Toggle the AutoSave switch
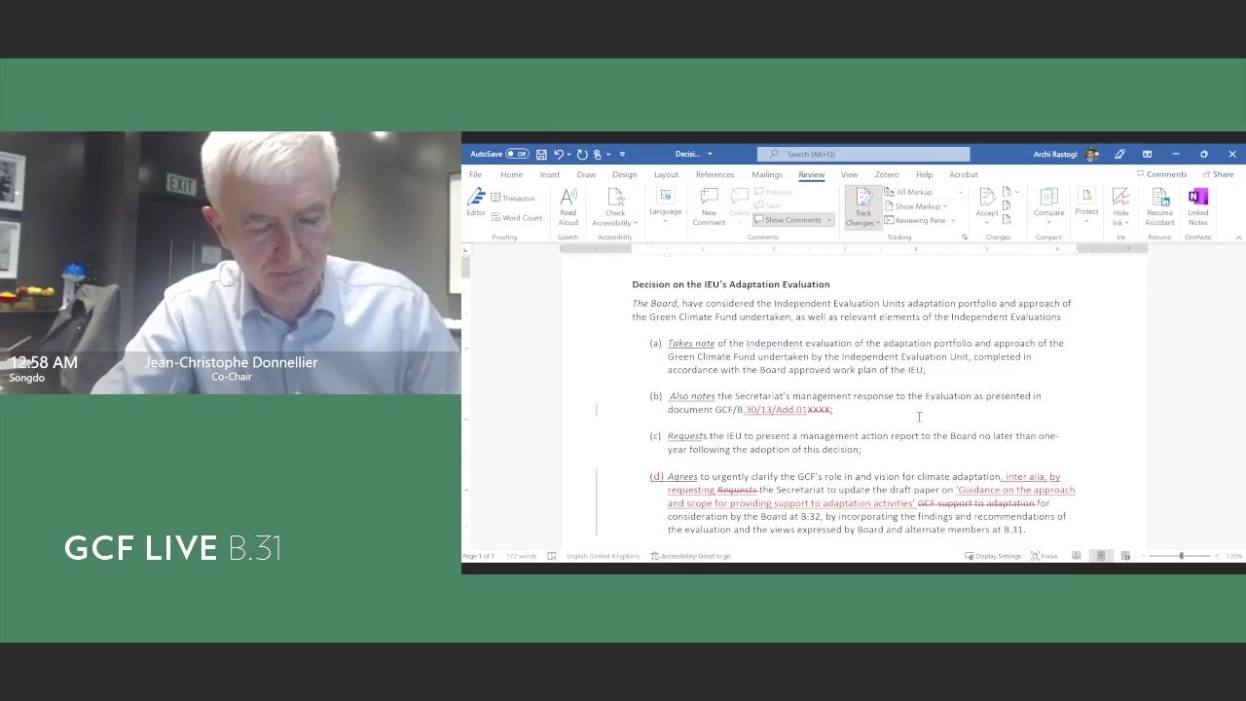Viewport: 1246px width, 701px height. coord(517,154)
